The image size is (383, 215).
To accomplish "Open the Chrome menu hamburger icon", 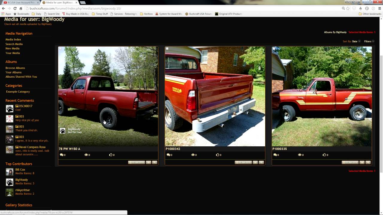I will coord(379,8).
